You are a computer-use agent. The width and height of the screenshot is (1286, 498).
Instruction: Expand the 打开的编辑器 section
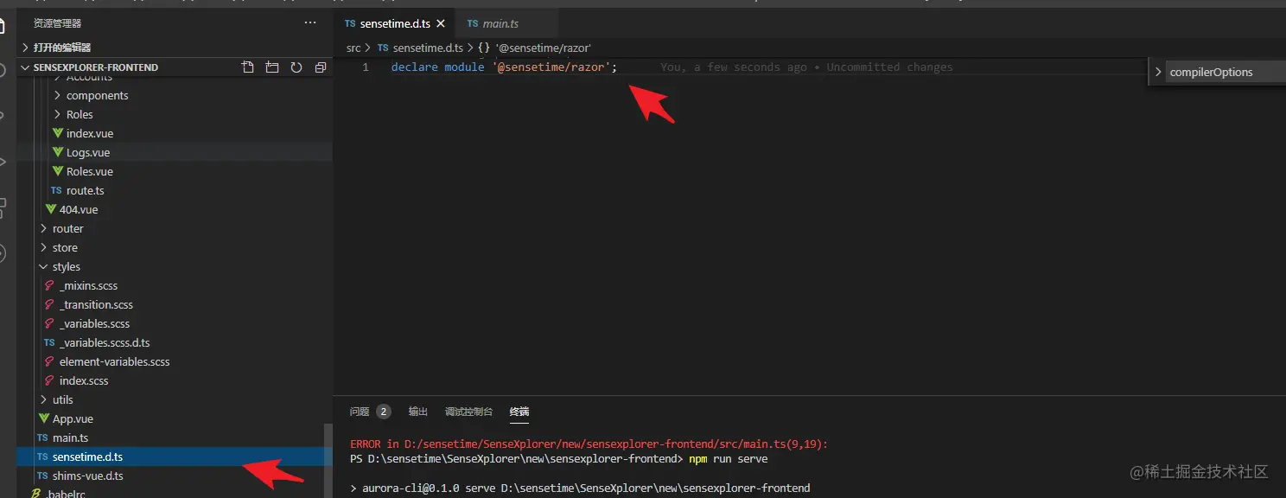point(175,47)
